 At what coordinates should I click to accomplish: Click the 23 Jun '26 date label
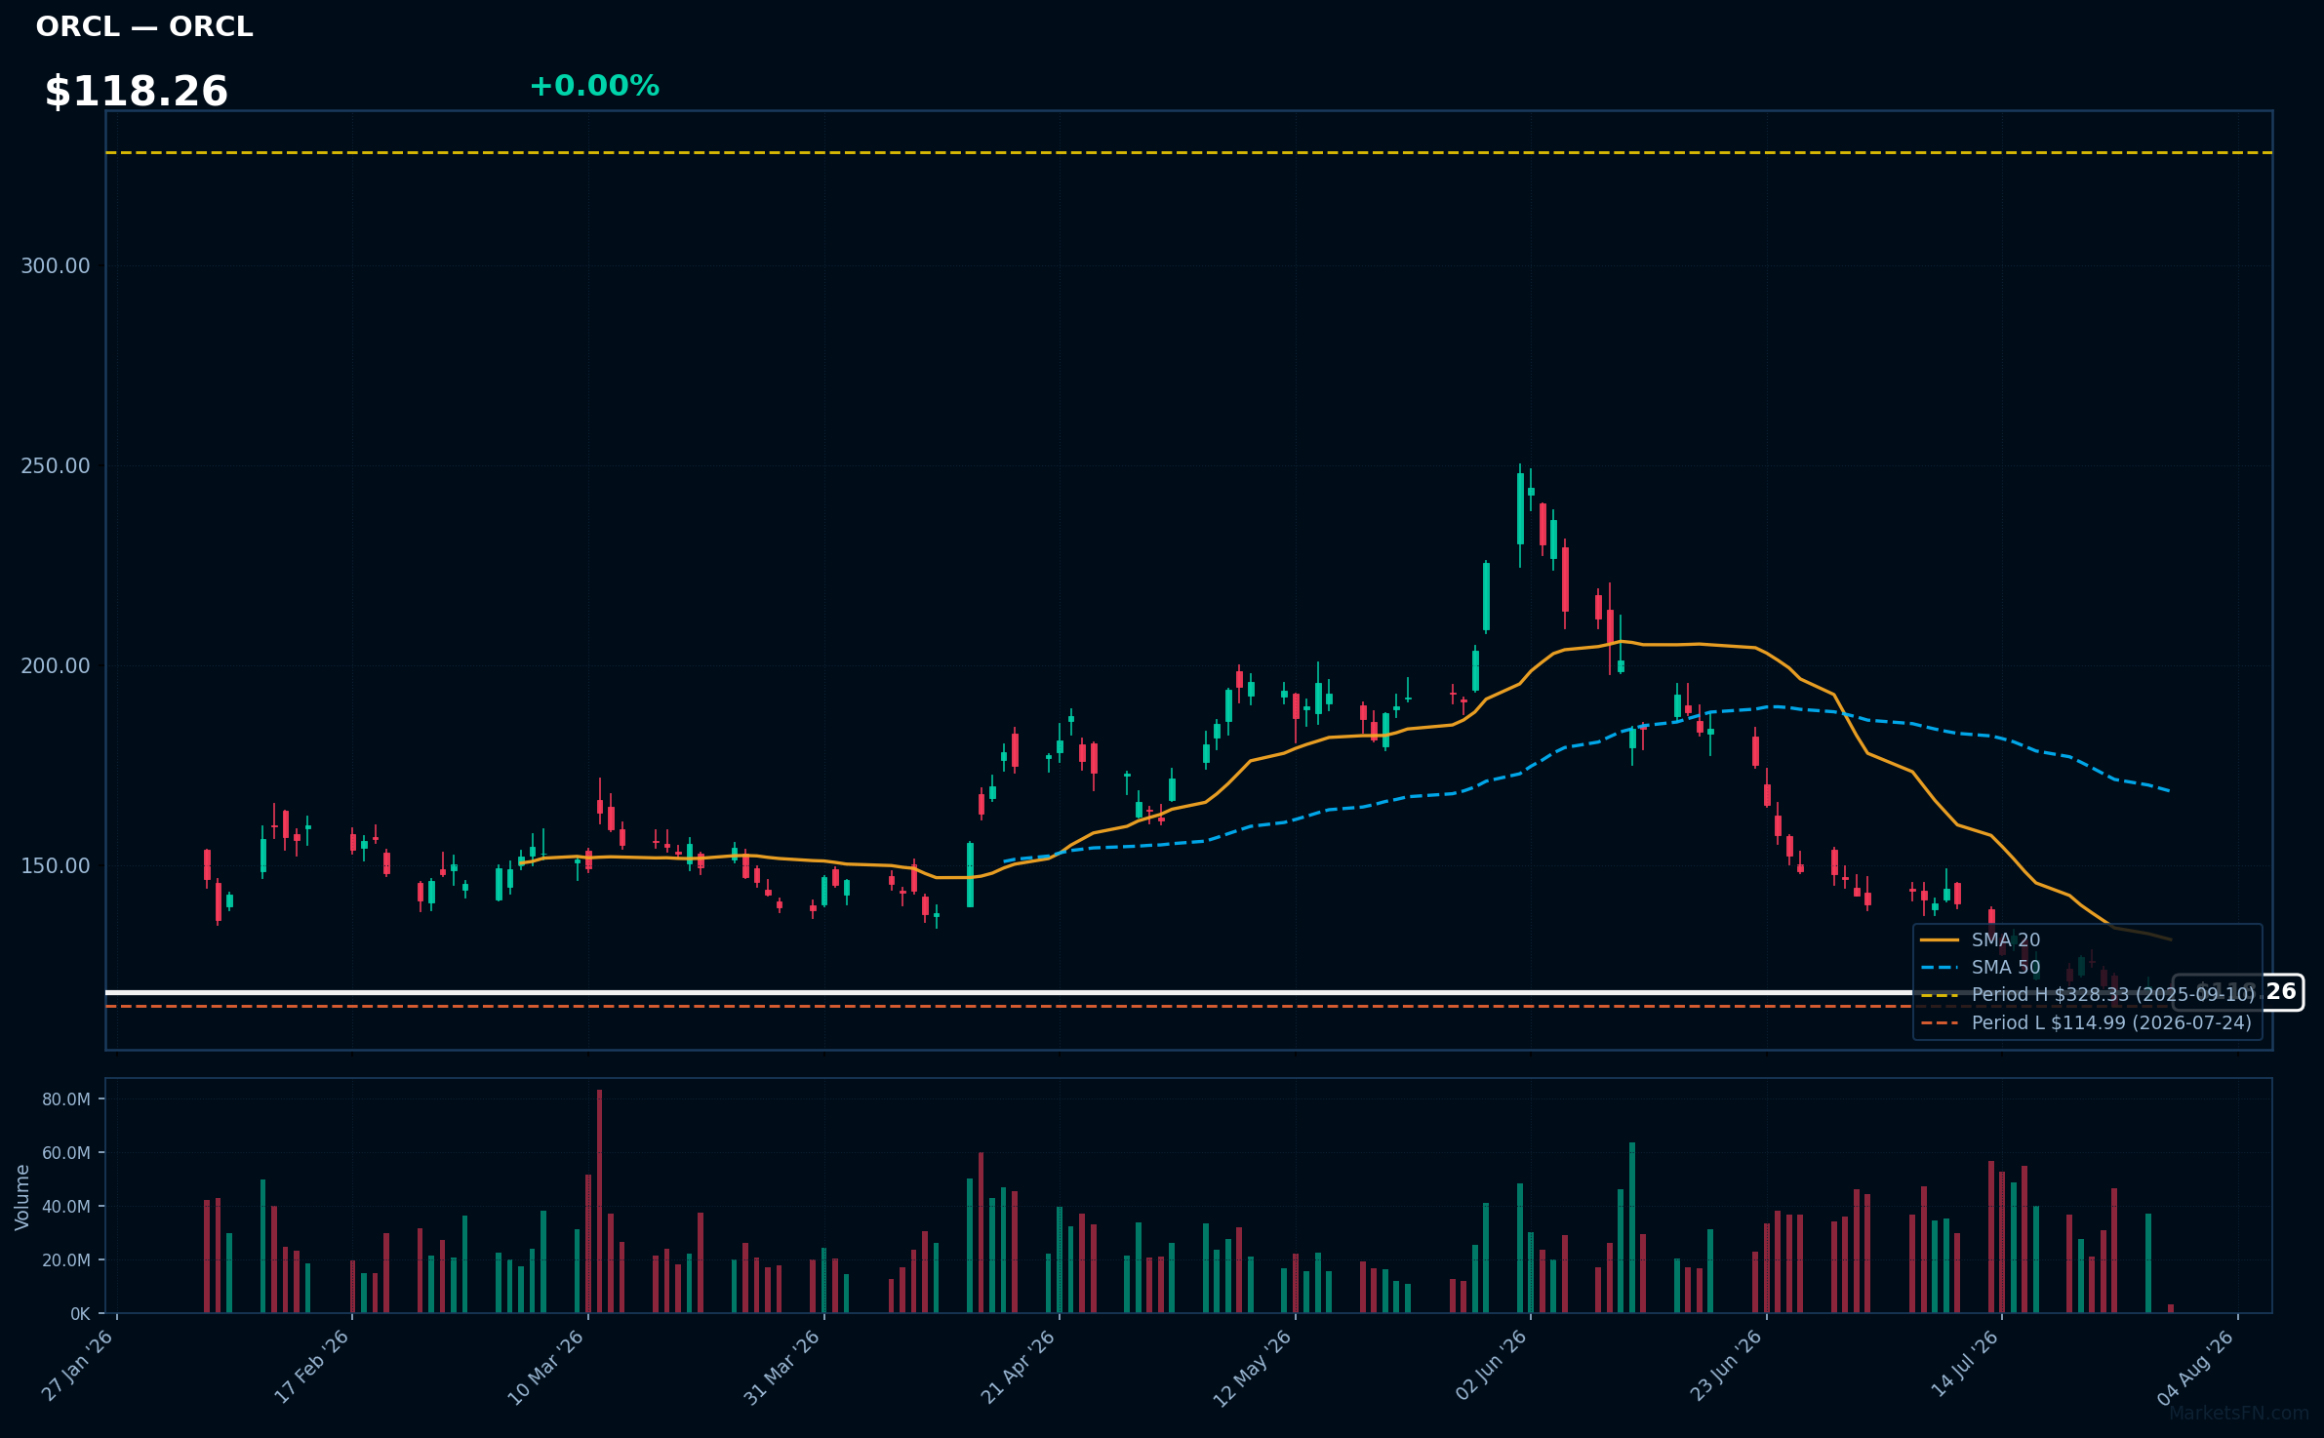pyautogui.click(x=1727, y=1366)
